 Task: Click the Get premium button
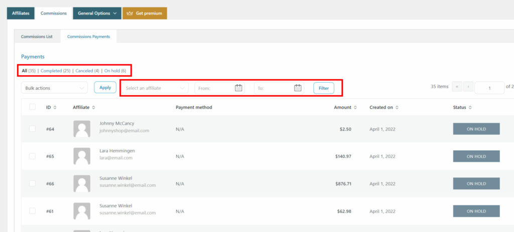[145, 13]
